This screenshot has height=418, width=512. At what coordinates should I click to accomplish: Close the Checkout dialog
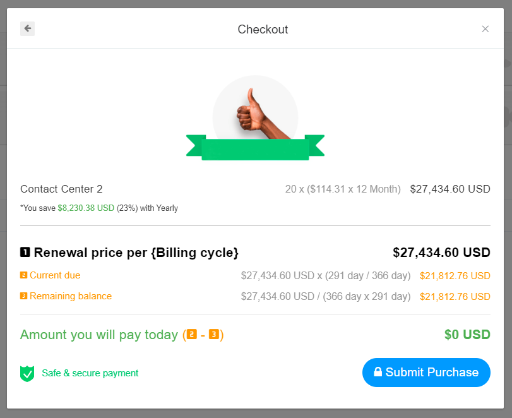485,28
